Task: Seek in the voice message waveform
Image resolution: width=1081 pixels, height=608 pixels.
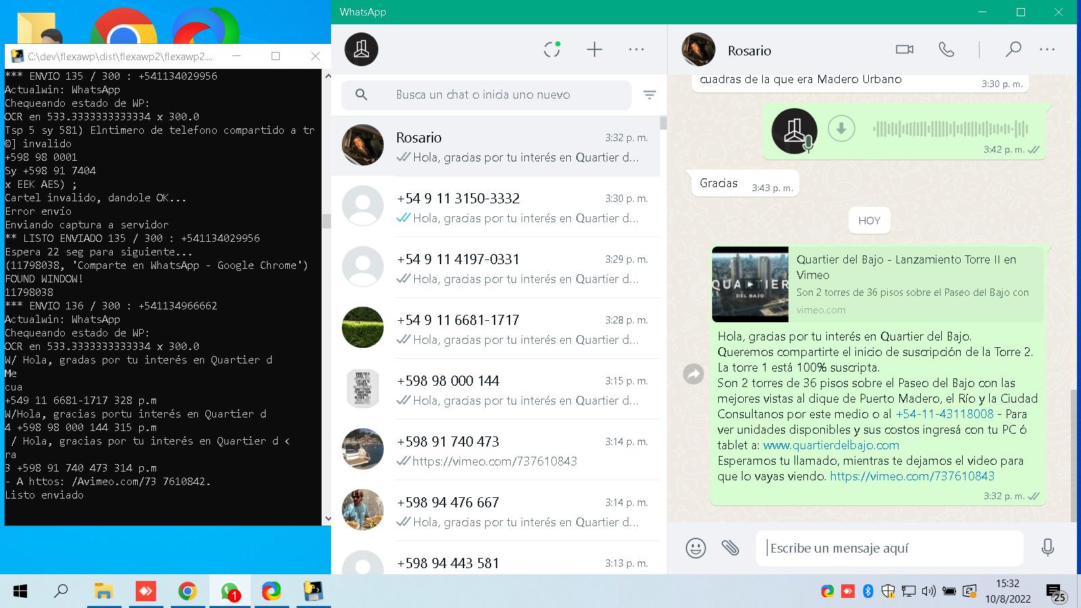Action: [x=951, y=128]
